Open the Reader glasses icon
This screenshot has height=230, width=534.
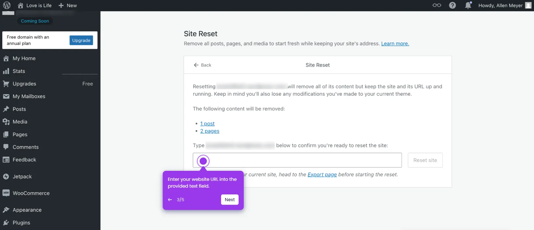[437, 5]
